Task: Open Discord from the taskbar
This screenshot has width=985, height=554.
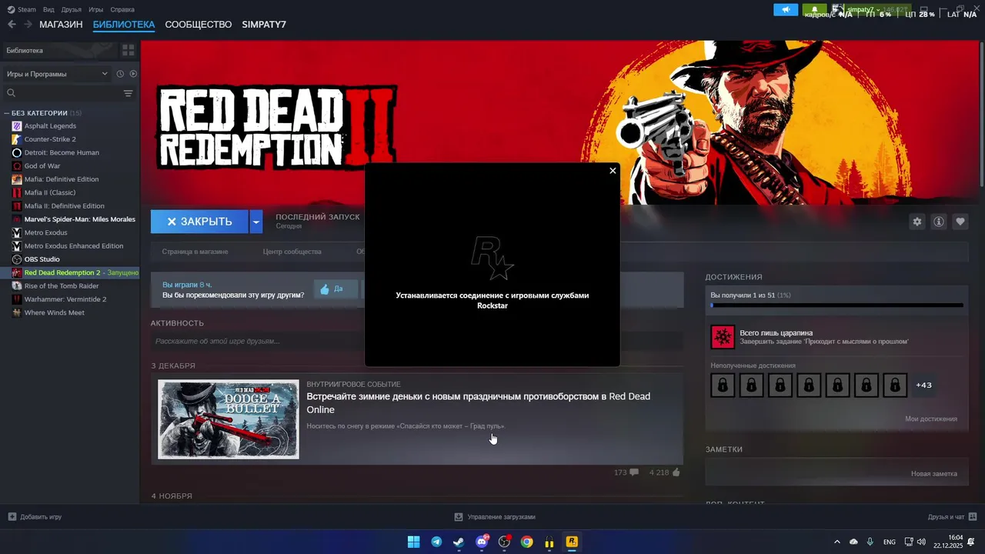Action: [x=482, y=542]
